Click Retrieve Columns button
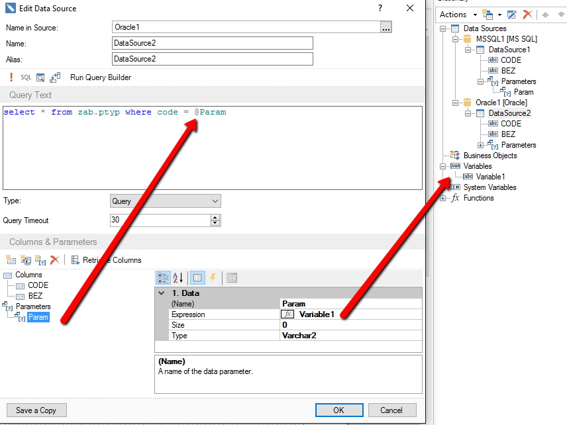This screenshot has height=425, width=567. (x=106, y=260)
